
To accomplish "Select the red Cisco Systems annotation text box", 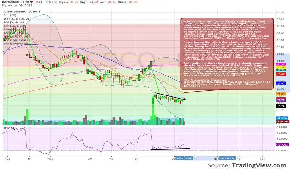I will (227, 53).
